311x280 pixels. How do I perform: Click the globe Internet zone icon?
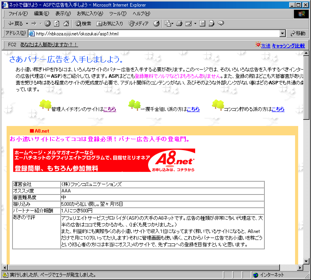[x=256, y=275]
